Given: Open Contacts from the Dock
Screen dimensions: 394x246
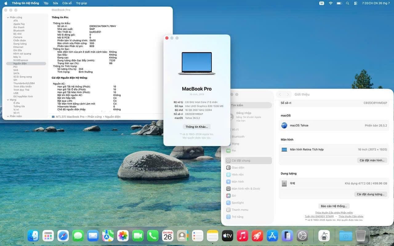Looking at the screenshot, I should (183, 236).
